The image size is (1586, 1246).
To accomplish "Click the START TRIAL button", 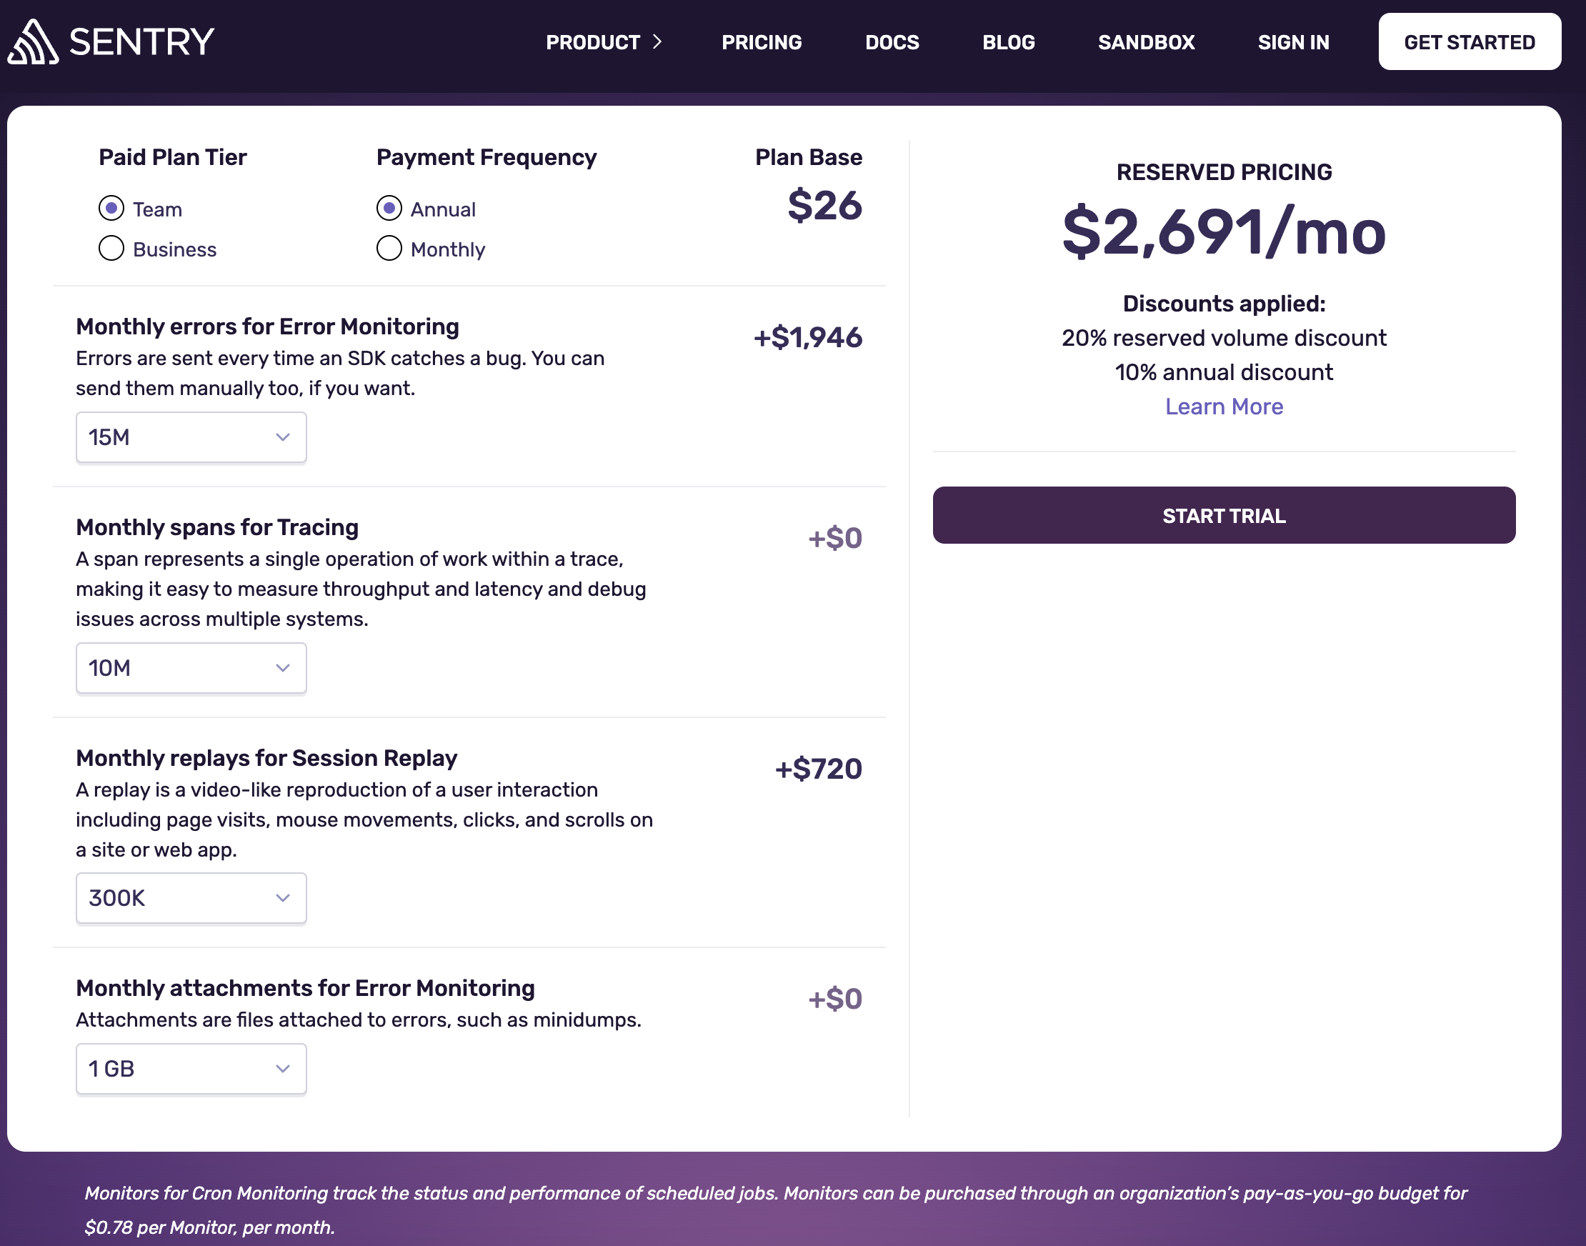I will click(x=1223, y=515).
